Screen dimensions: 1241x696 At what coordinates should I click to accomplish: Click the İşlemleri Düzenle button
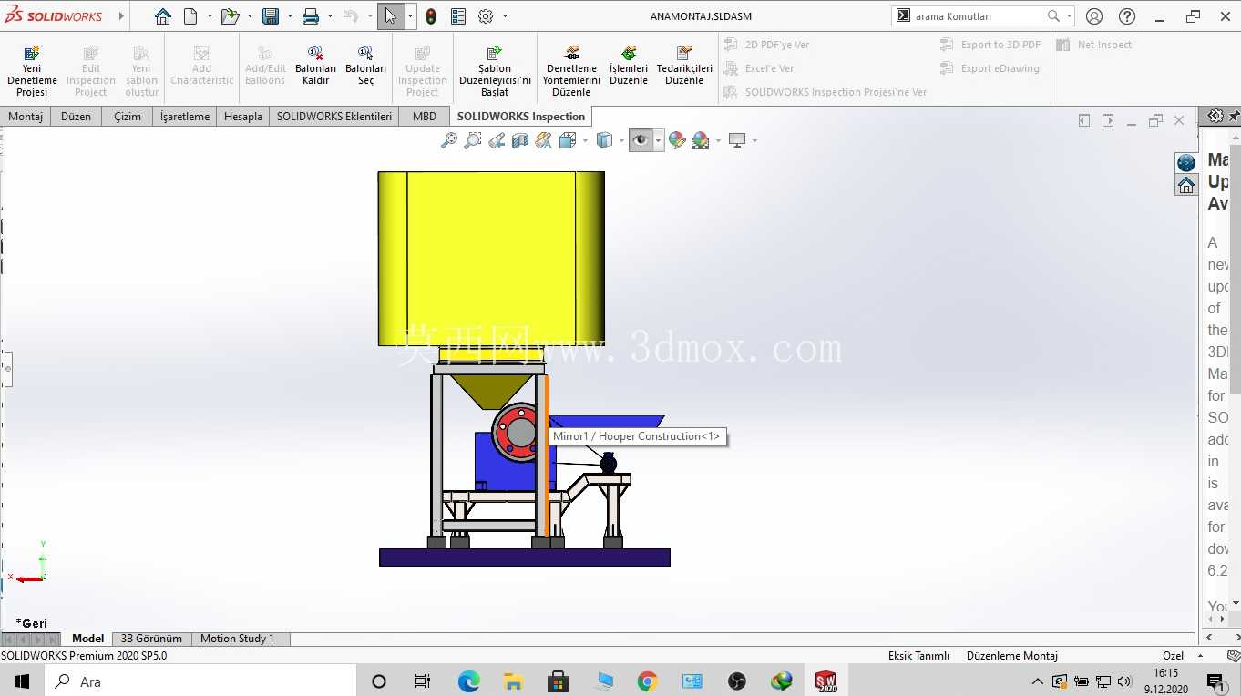(629, 67)
